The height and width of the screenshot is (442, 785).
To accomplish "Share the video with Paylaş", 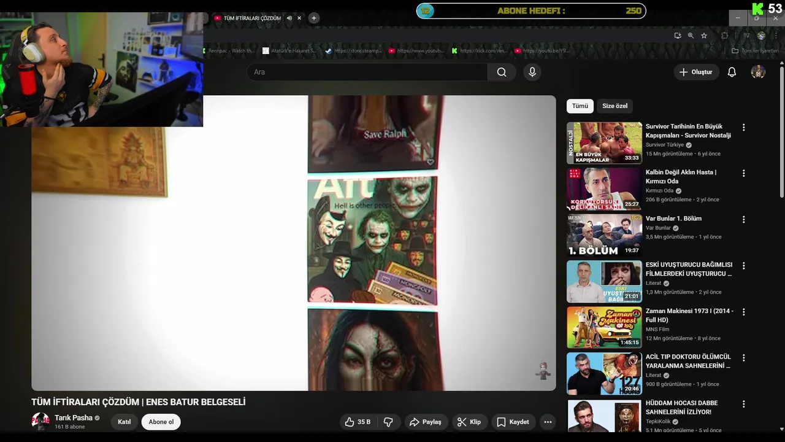I will coord(426,422).
